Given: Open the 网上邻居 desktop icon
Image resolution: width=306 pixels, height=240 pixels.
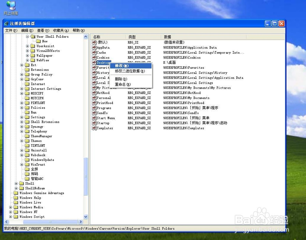Looking at the screenshot, I should pos(11,8).
